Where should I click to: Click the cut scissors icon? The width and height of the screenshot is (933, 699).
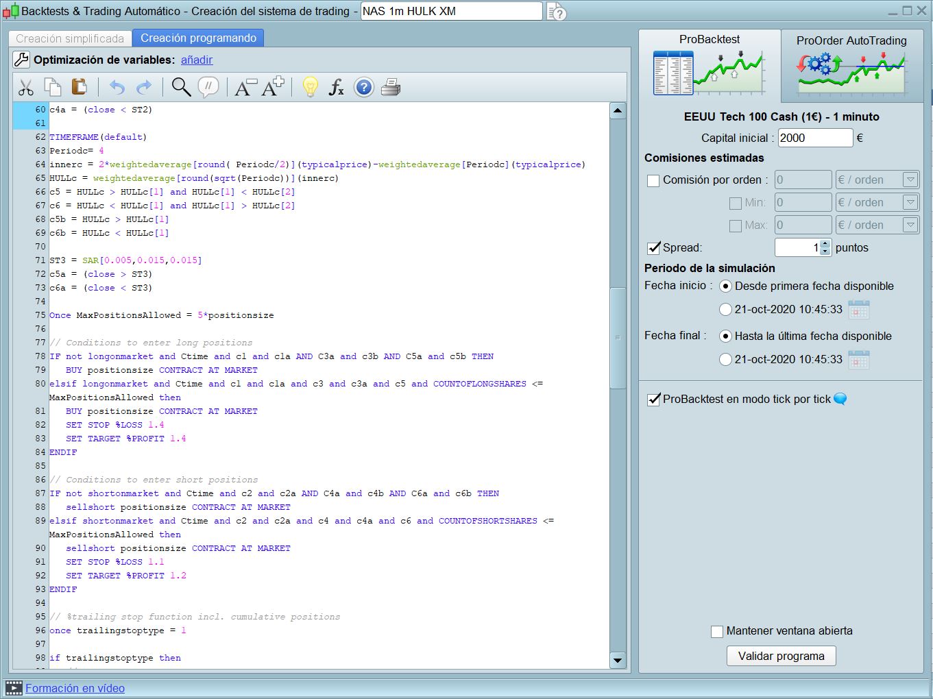click(26, 88)
